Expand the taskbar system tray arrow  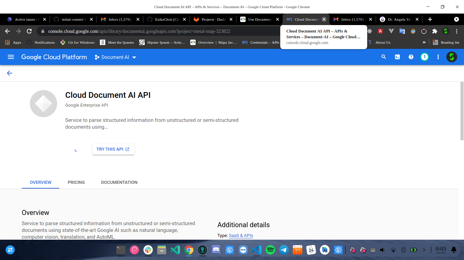[x=424, y=250]
